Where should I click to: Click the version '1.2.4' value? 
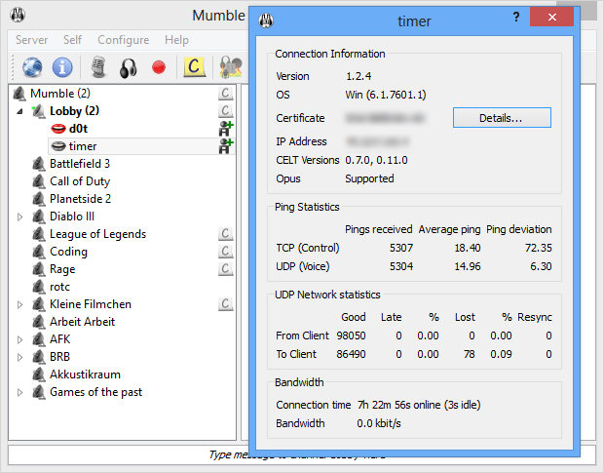point(359,76)
